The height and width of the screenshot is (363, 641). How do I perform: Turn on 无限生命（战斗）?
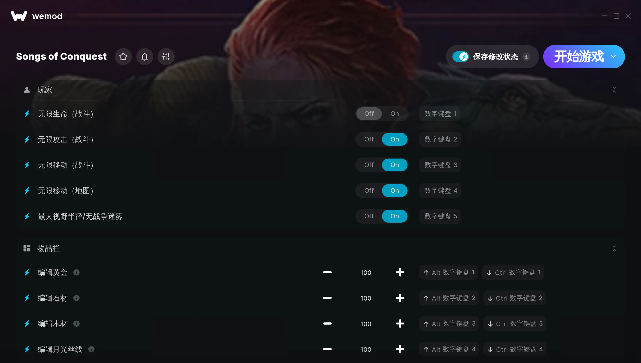(394, 114)
